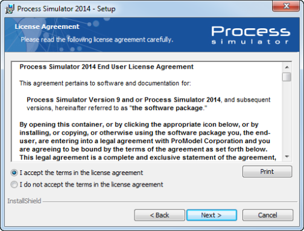The image size is (304, 231).
Task: Click the empty scrollbar track below the thumb
Action: point(287,116)
